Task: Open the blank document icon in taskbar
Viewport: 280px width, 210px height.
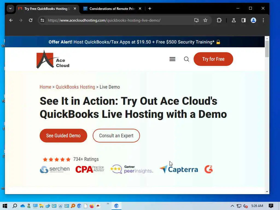Action: (x=86, y=206)
